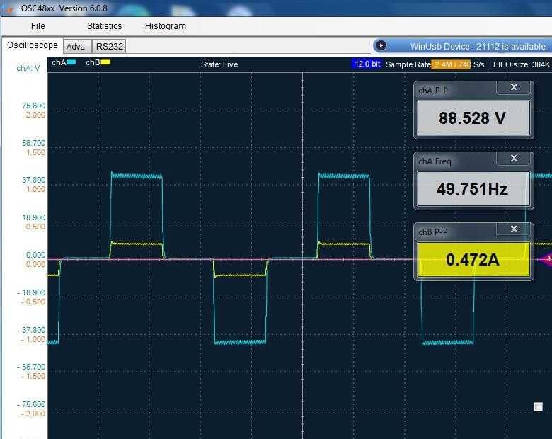Switch to the Oscilloscope tab
This screenshot has height=439, width=552.
(33, 45)
